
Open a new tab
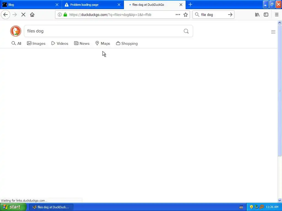190,4
